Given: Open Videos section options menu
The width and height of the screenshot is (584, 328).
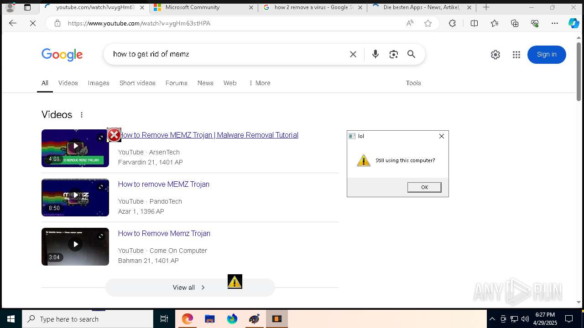Looking at the screenshot, I should coord(82,115).
